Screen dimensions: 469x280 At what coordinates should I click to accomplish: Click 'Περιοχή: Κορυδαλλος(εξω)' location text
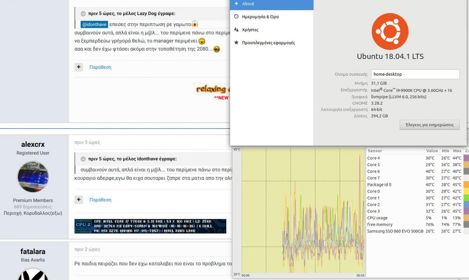(x=33, y=213)
